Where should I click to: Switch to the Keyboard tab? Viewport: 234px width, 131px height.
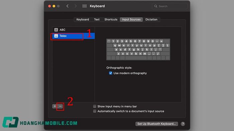[x=83, y=20]
